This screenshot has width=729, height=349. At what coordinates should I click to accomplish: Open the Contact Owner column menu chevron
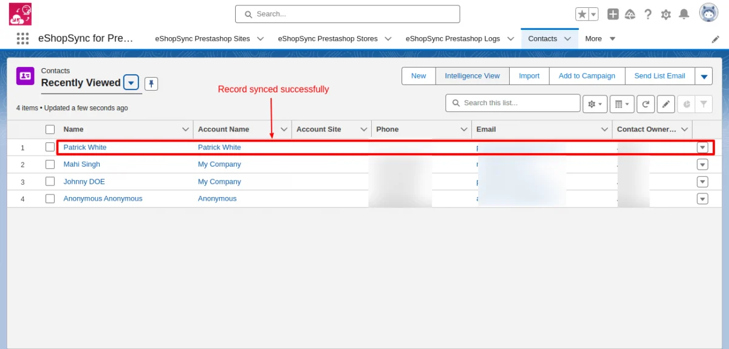coord(685,130)
